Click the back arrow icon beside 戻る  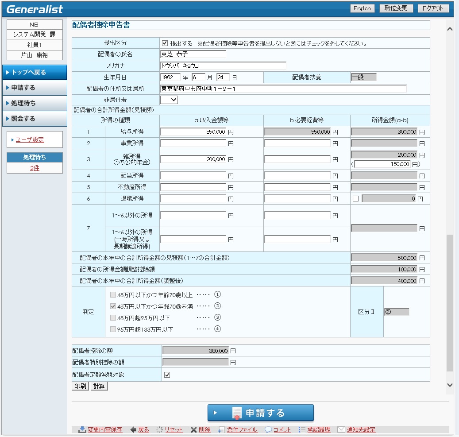coord(133,429)
